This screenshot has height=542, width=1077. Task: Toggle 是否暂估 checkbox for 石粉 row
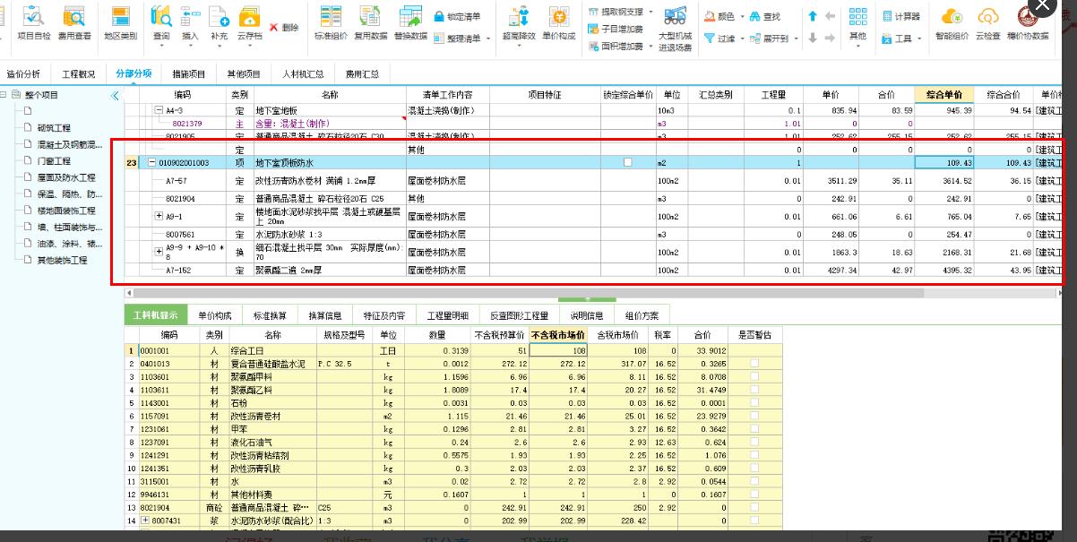(x=755, y=402)
